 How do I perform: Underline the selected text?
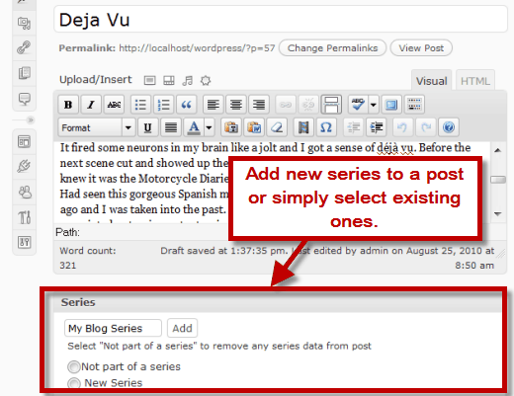(147, 127)
